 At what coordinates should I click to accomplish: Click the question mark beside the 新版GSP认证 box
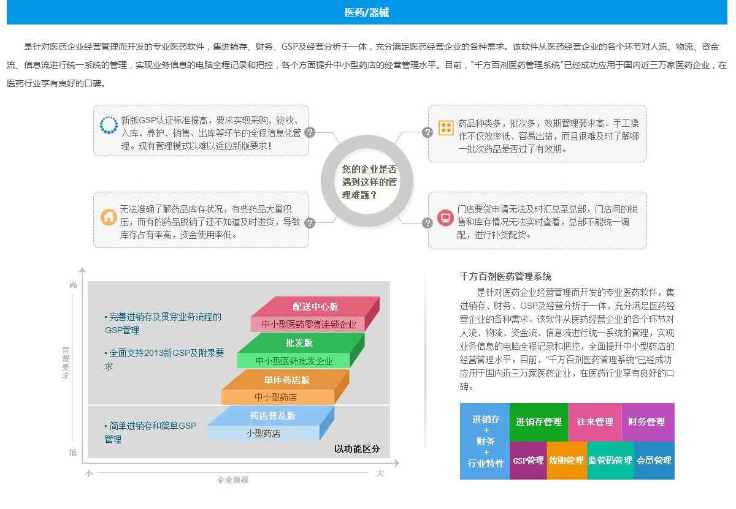tap(310, 132)
